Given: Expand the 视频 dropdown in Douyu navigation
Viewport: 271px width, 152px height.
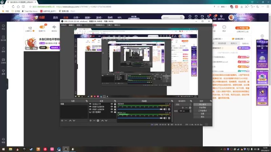Looking at the screenshot, I should click(x=88, y=18).
